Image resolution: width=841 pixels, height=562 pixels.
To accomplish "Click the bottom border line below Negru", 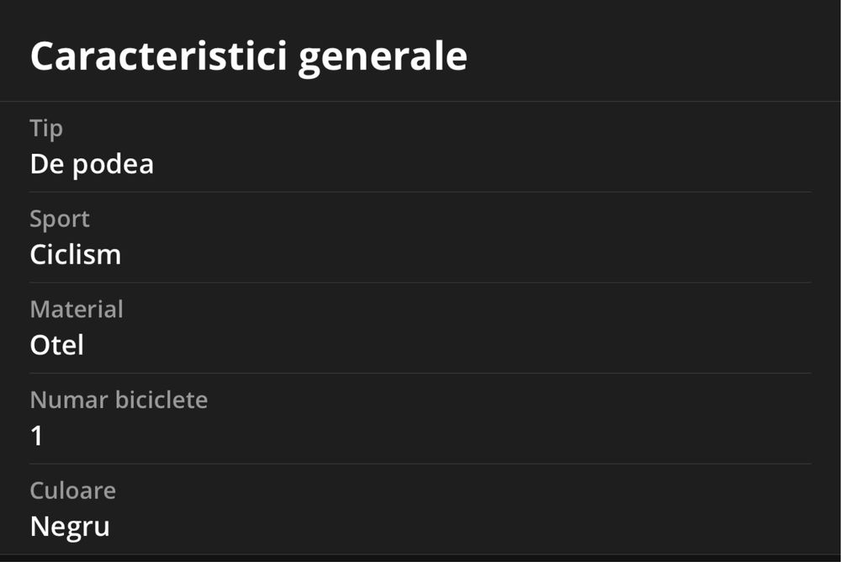I will 420,554.
